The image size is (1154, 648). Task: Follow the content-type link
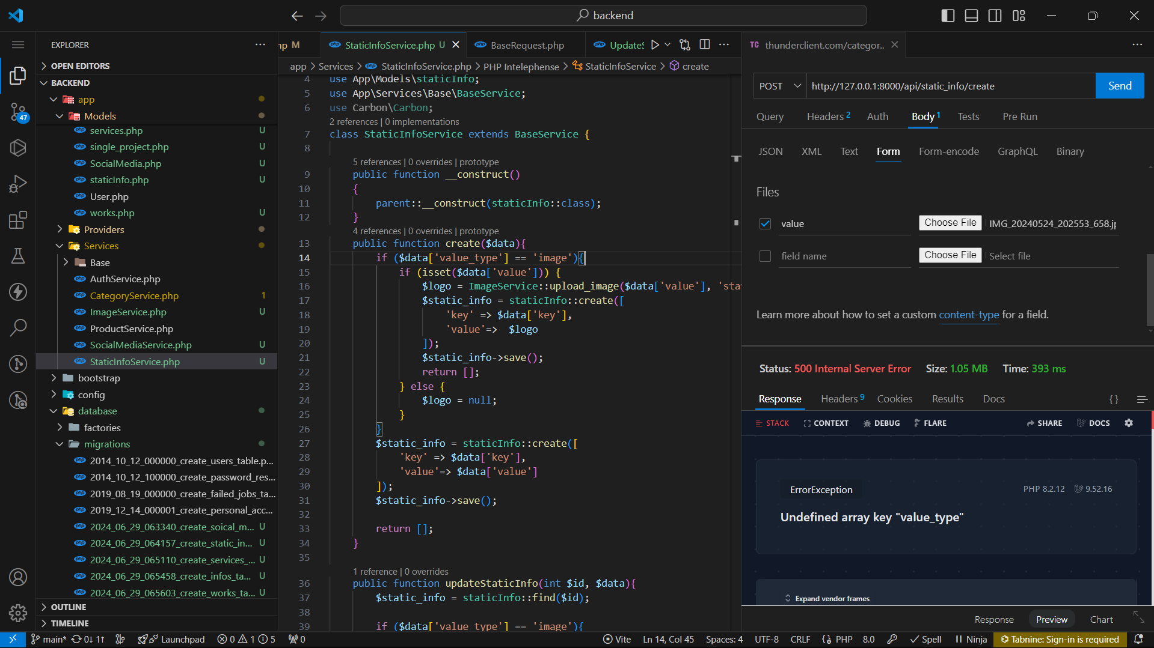[x=969, y=315]
